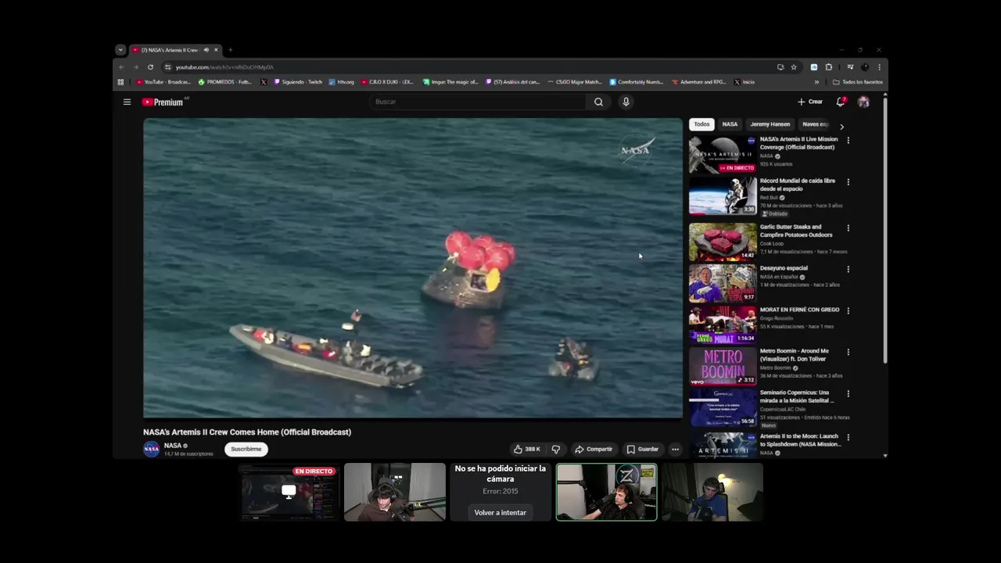Open the PROMIEDOS bookmark
Screen dimensions: 1001x563
tap(225, 82)
